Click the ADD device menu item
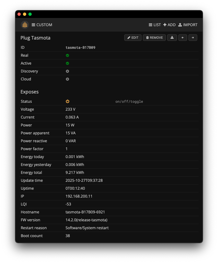Screen dimensions: 218x263 (x=169, y=25)
